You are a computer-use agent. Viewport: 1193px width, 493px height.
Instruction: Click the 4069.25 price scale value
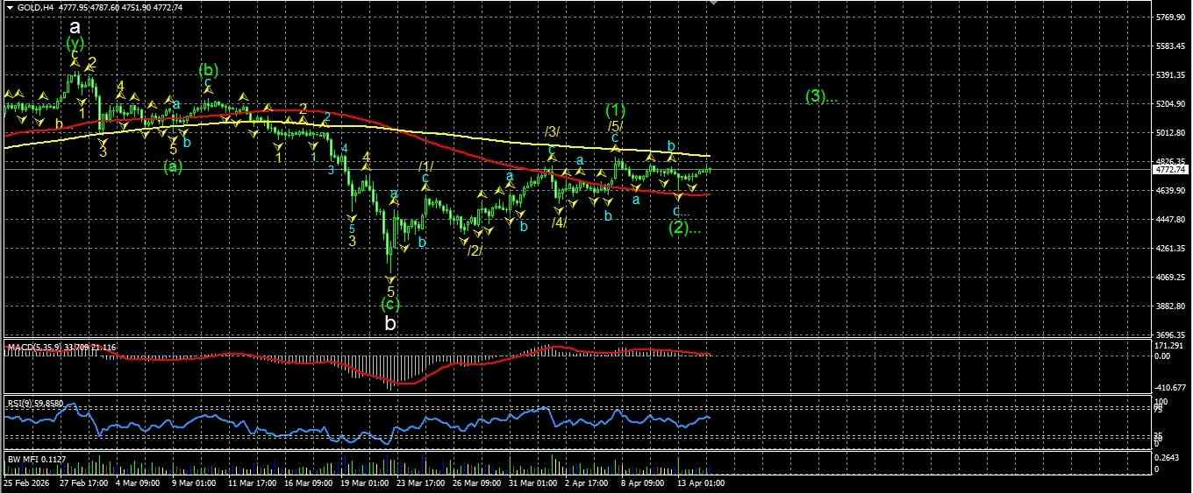coord(1171,277)
